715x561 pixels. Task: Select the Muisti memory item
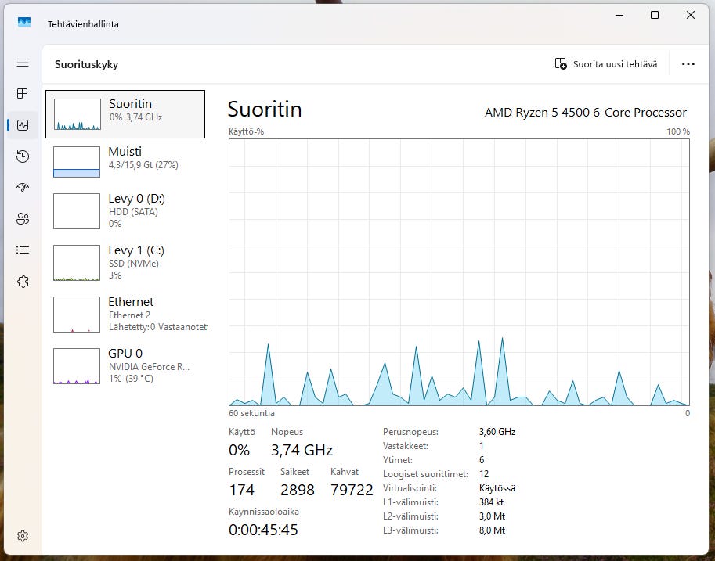pyautogui.click(x=125, y=161)
